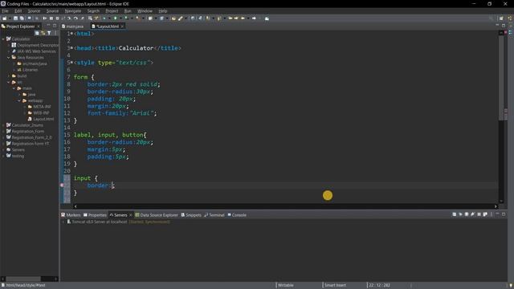This screenshot has height=289, width=514.
Task: Expand the build folder node
Action: click(9, 76)
